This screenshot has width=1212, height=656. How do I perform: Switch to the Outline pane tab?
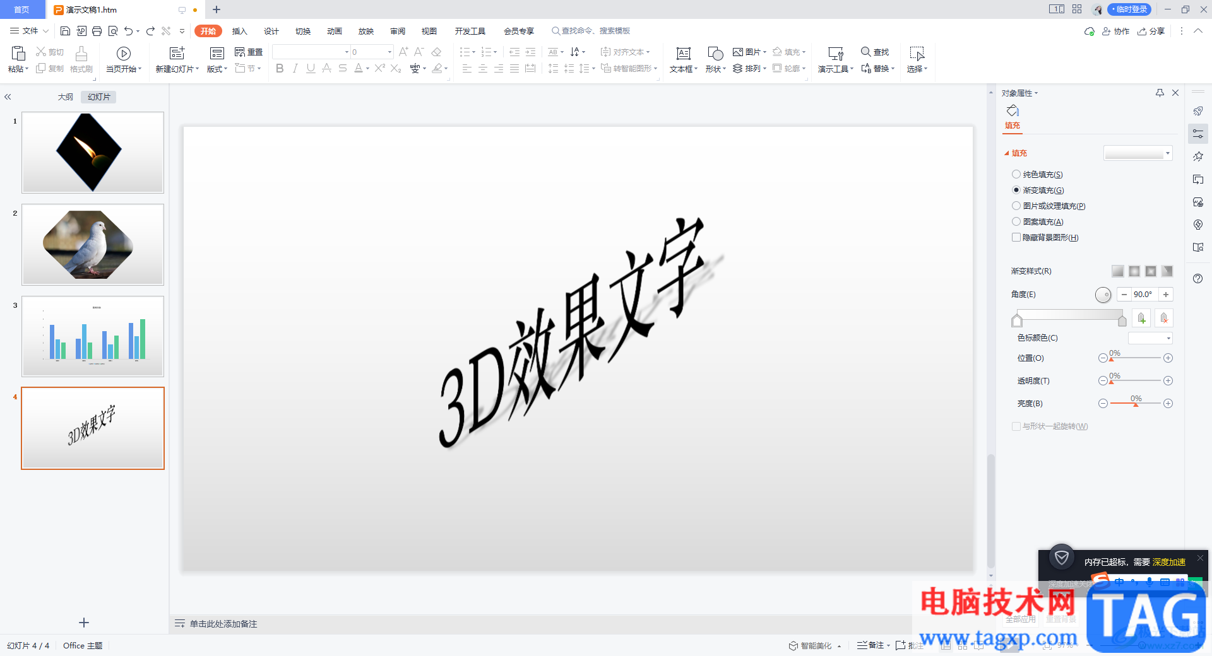pos(66,97)
